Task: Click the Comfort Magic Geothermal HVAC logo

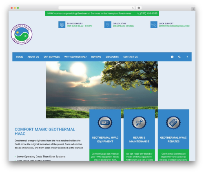Action: point(22,34)
